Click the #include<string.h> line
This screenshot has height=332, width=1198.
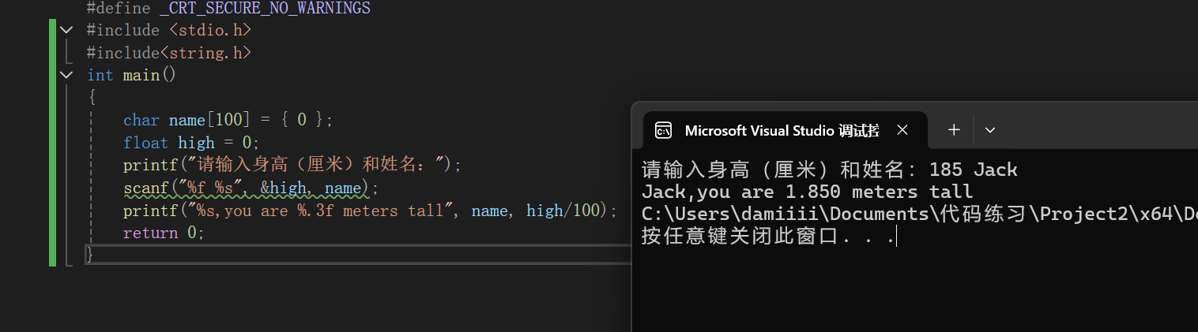pos(169,53)
